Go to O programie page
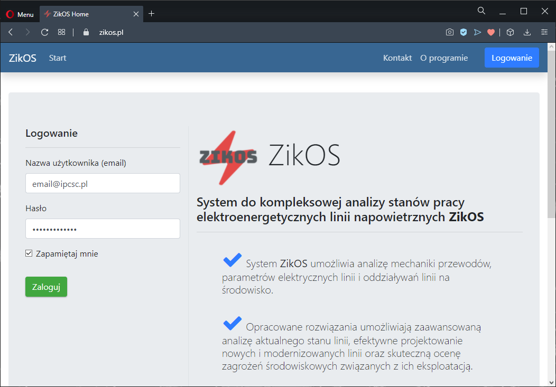The height and width of the screenshot is (387, 556). coord(443,58)
